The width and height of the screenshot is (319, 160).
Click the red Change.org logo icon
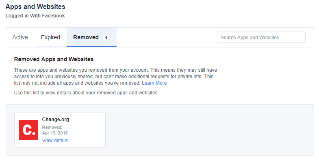point(28,130)
